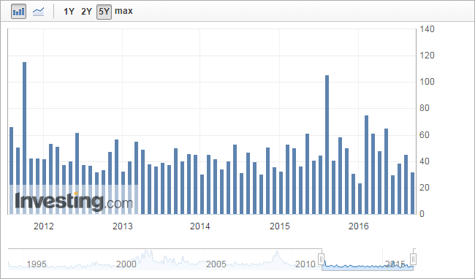Click the 20 y-axis value
Image resolution: width=475 pixels, height=279 pixels.
point(425,188)
